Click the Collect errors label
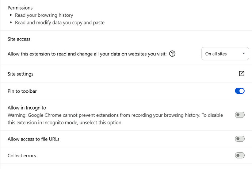The height and width of the screenshot is (169, 252). [22, 155]
